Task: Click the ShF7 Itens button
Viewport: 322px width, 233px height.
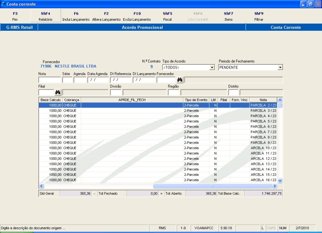Action: pyautogui.click(x=229, y=16)
